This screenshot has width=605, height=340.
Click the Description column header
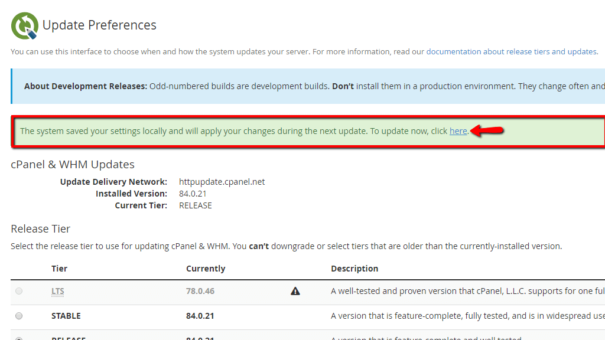click(354, 269)
